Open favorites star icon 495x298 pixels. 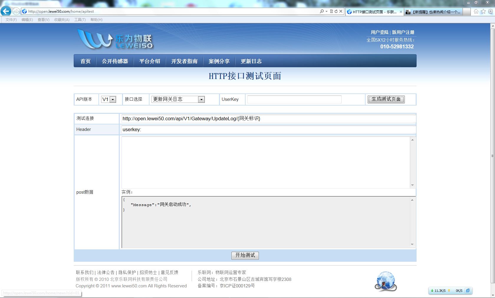(x=483, y=11)
